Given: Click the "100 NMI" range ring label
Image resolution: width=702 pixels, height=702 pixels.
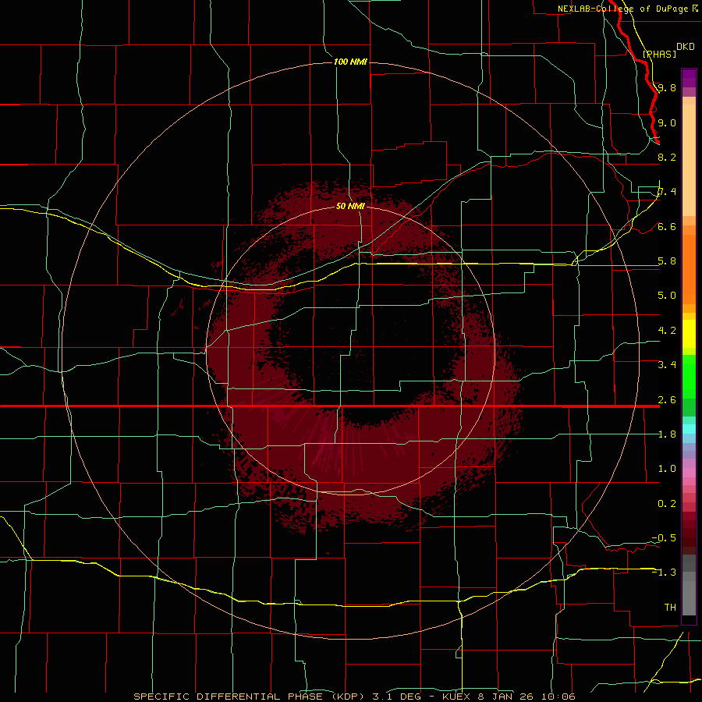Looking at the screenshot, I should 350,62.
